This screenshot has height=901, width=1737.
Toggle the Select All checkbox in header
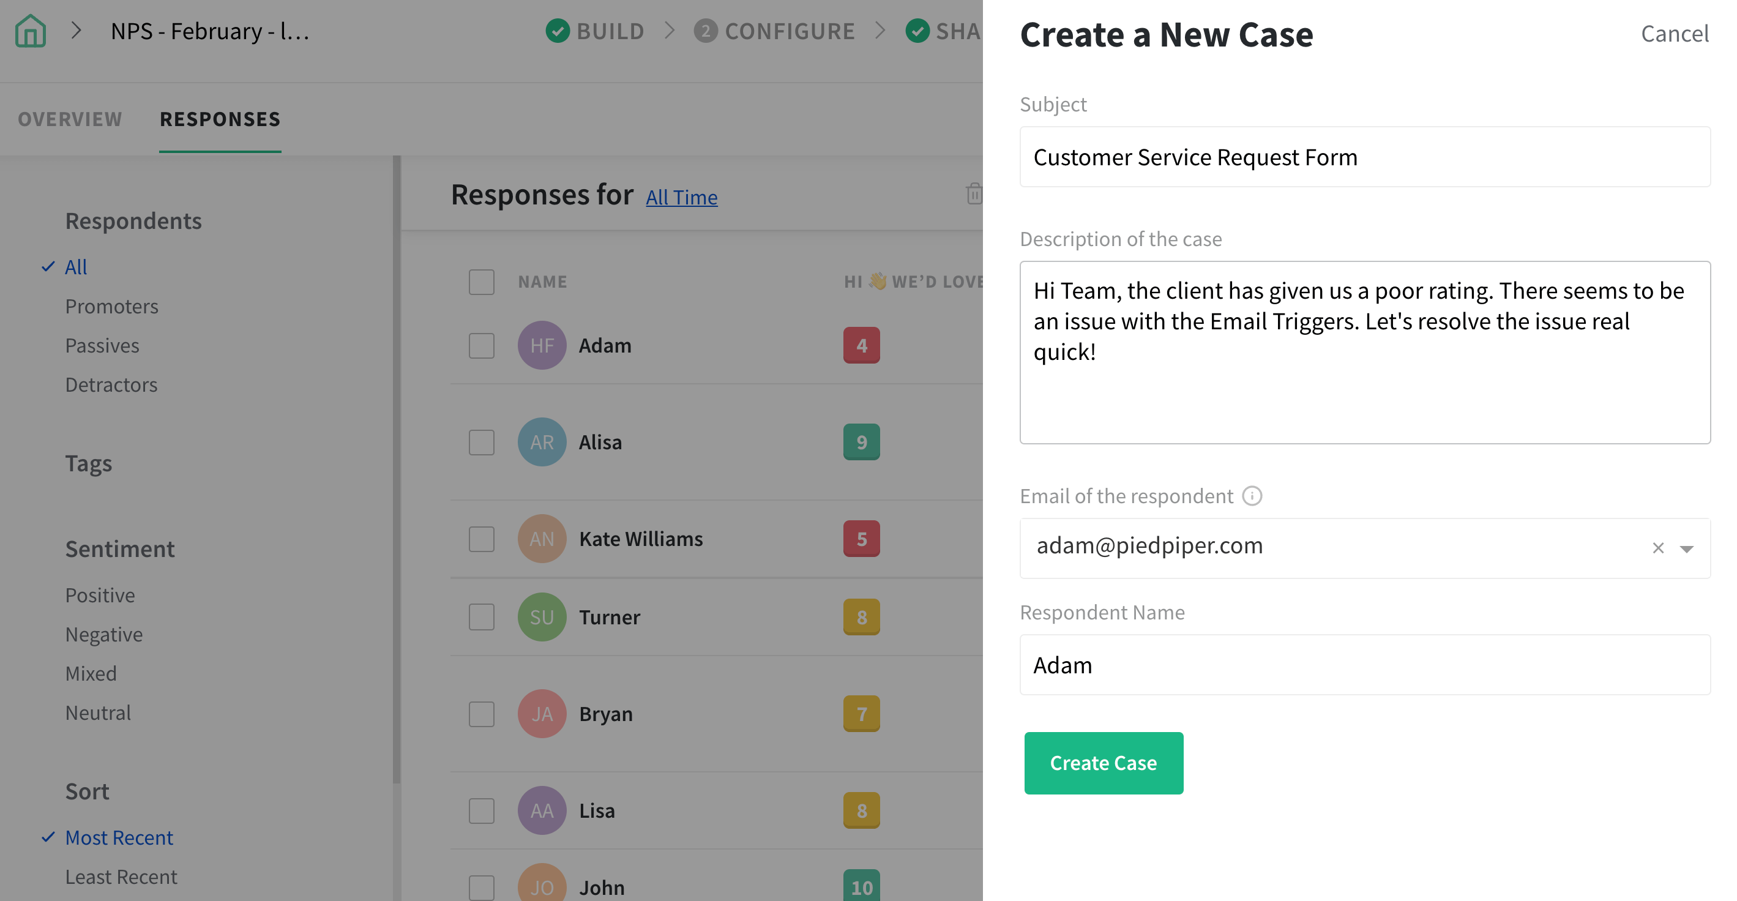point(481,279)
